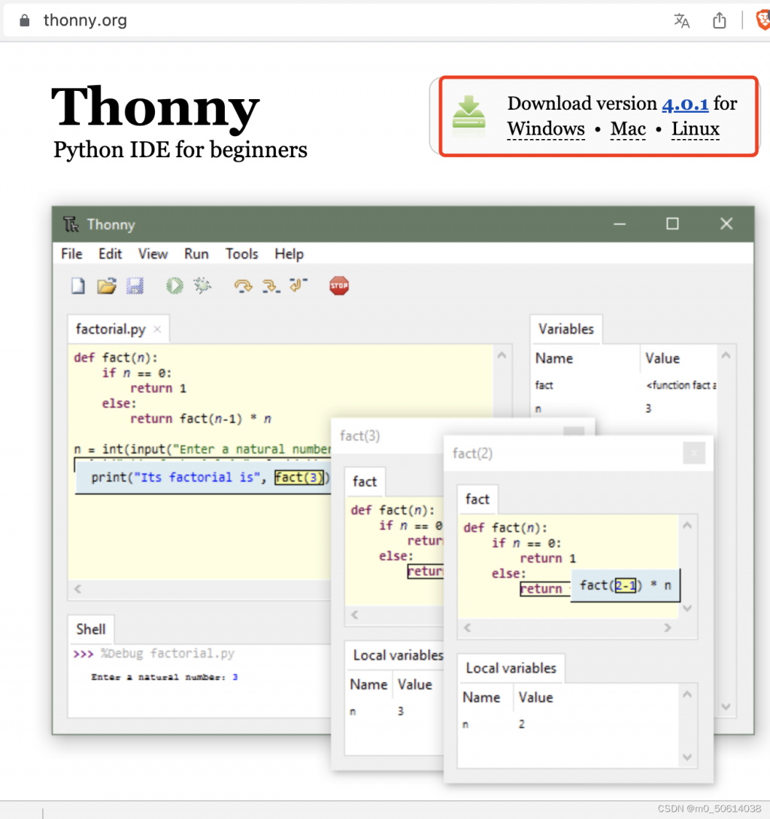Click the editor scroll-up arrow
770x819 pixels.
pos(502,355)
